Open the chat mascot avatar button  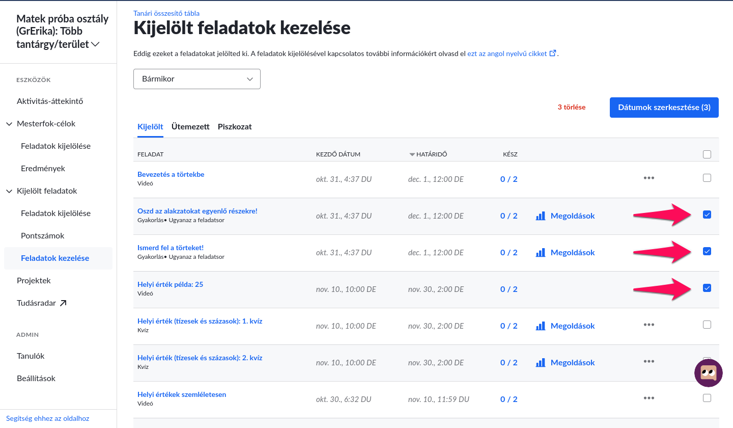pos(709,373)
